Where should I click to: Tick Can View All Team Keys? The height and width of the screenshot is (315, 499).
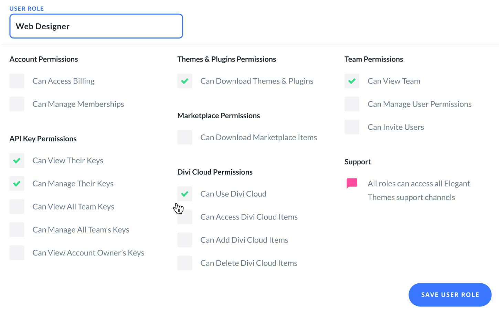click(x=17, y=207)
